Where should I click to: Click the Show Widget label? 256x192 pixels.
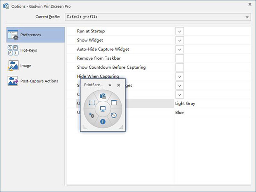point(90,40)
